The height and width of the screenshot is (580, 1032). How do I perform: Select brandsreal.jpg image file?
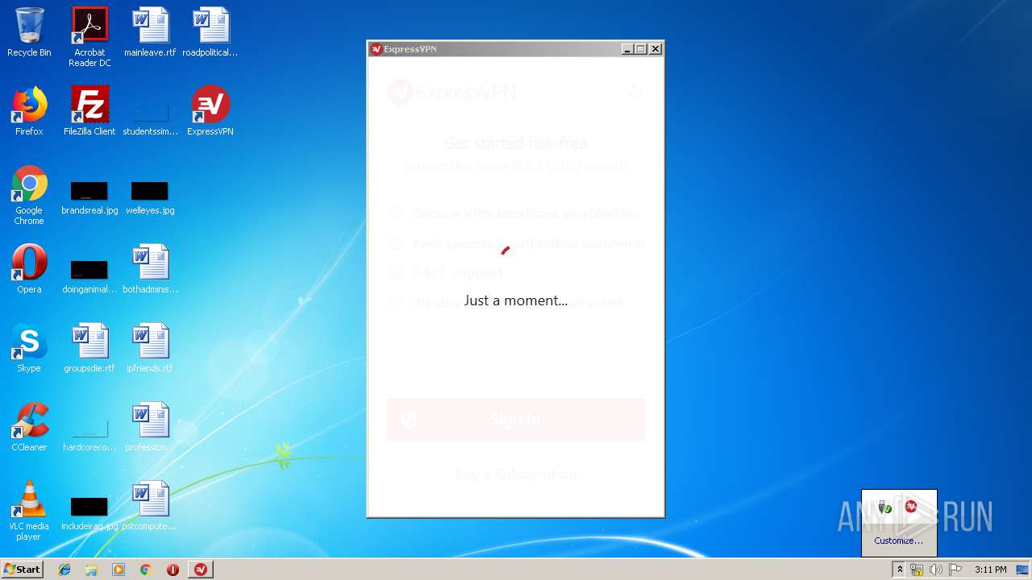[x=89, y=197]
